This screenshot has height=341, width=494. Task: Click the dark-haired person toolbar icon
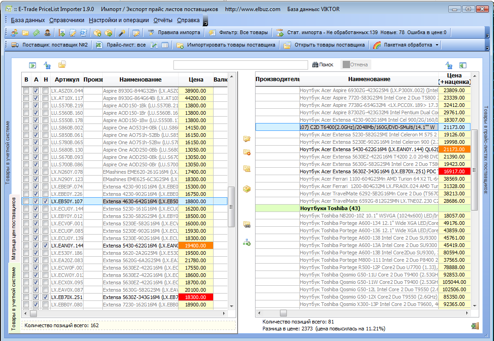(x=47, y=32)
